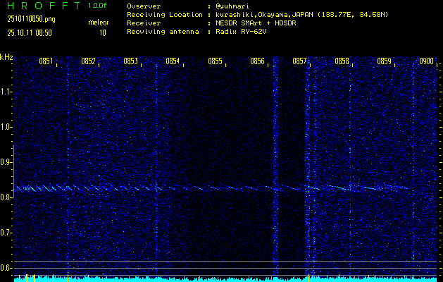Click the kHz axis unit label
This screenshot has width=443, height=282.
click(x=6, y=57)
